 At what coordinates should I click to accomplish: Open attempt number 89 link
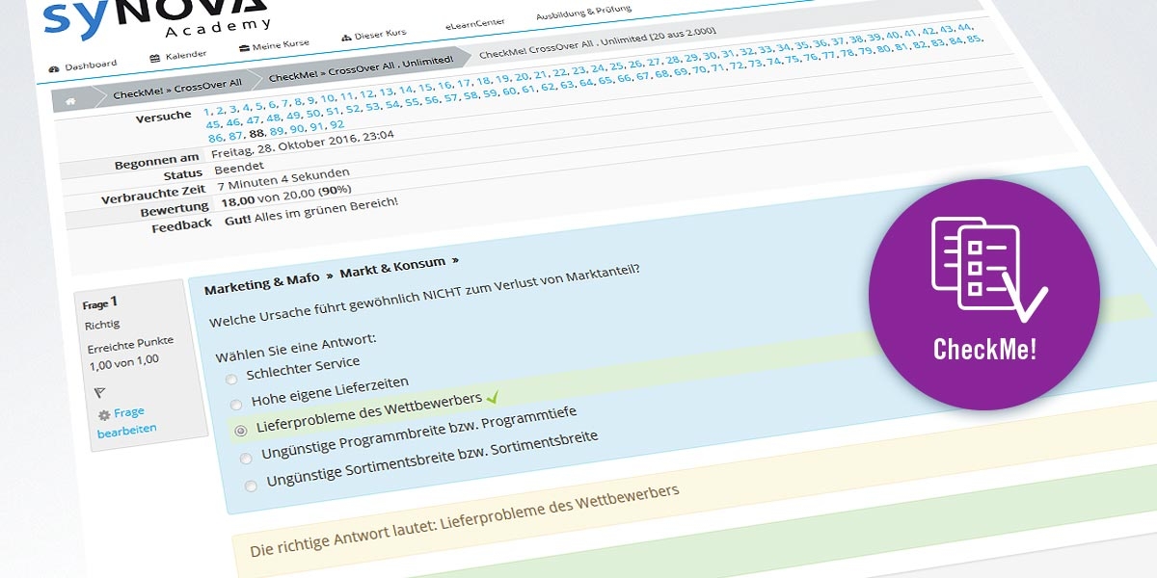(278, 131)
